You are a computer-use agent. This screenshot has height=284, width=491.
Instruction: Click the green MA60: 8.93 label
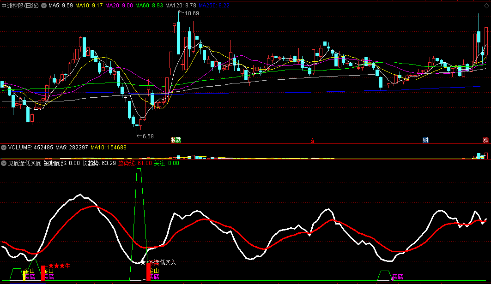click(x=149, y=6)
